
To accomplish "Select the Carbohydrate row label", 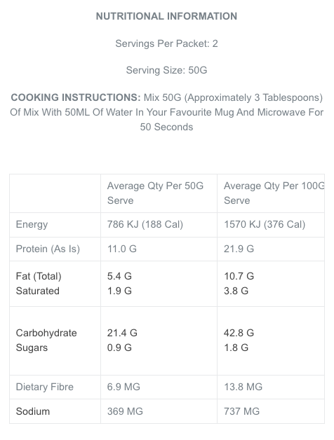I will tap(46, 333).
